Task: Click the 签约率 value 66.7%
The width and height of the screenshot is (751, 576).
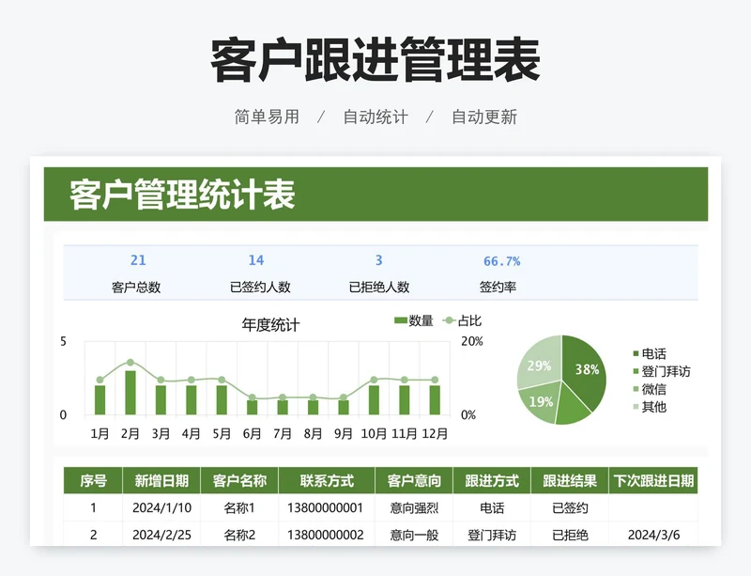Action: [x=501, y=261]
